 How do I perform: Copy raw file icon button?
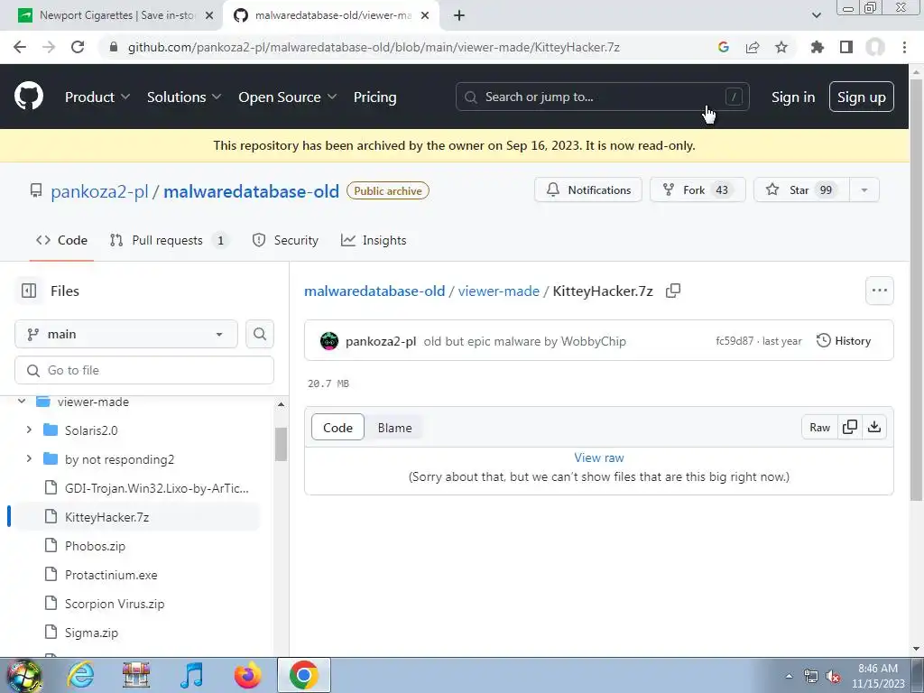click(x=850, y=427)
